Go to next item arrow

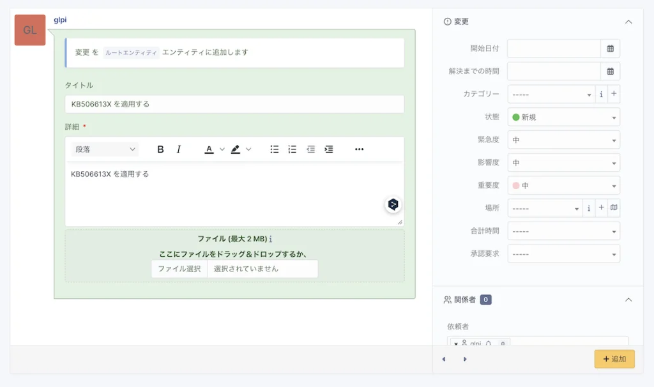(x=465, y=359)
